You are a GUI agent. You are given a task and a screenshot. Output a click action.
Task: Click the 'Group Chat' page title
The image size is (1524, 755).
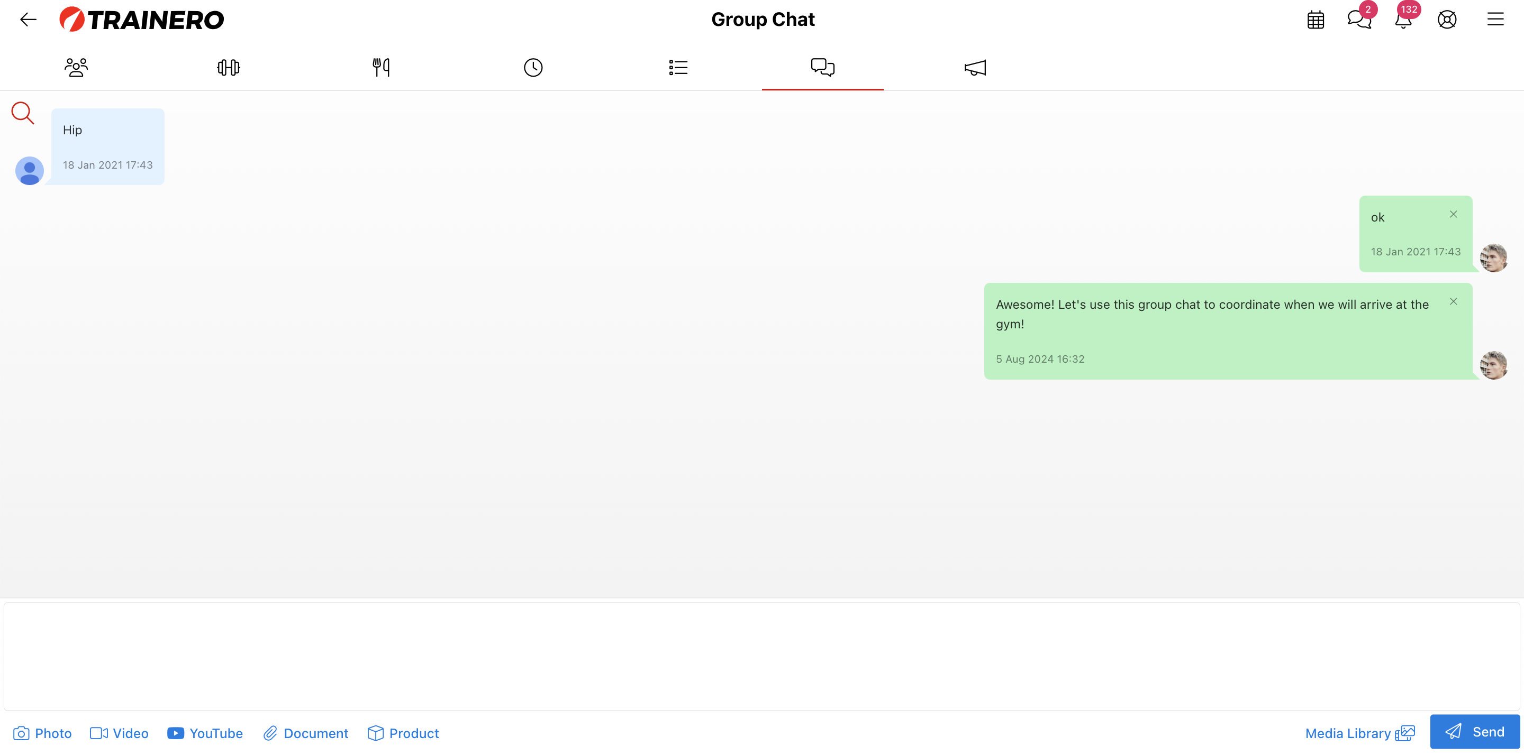pos(763,20)
